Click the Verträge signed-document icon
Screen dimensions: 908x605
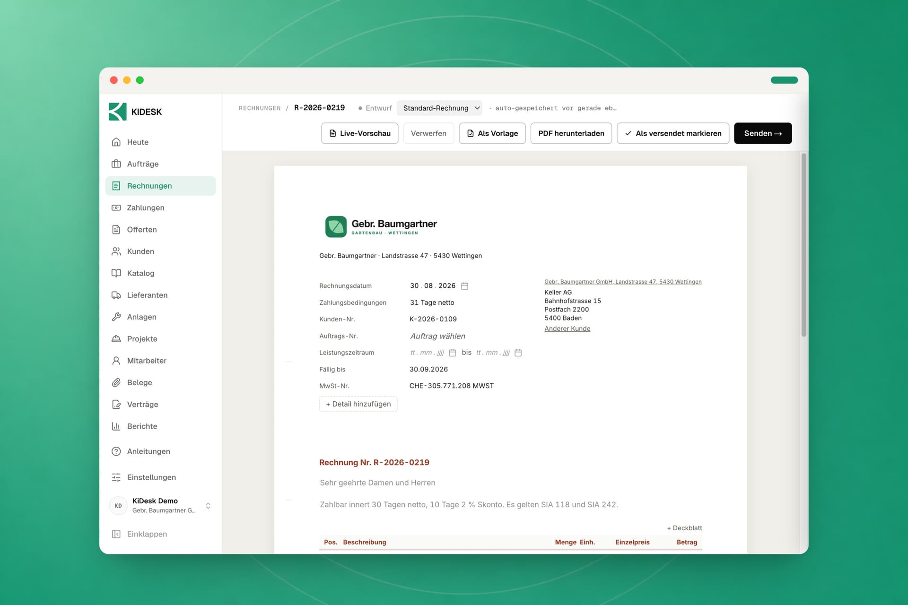(x=116, y=404)
